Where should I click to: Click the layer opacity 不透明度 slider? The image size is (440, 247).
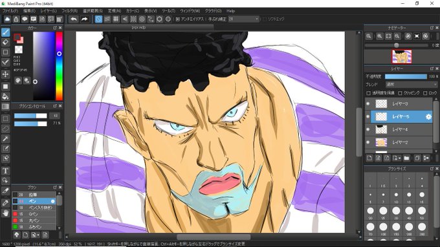[x=406, y=76]
